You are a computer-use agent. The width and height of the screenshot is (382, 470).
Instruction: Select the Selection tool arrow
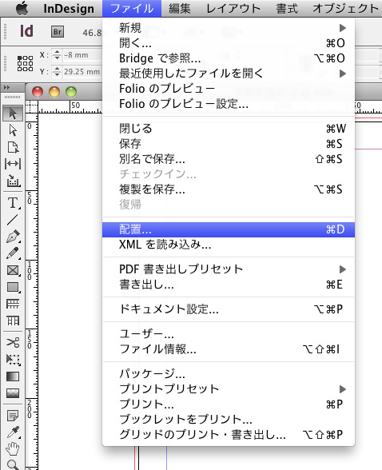tap(13, 114)
